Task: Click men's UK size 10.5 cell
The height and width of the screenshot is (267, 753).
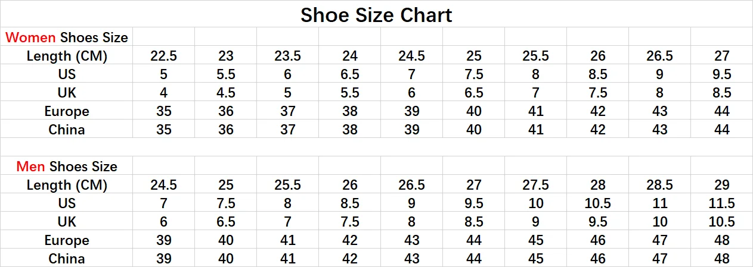Action: (721, 222)
